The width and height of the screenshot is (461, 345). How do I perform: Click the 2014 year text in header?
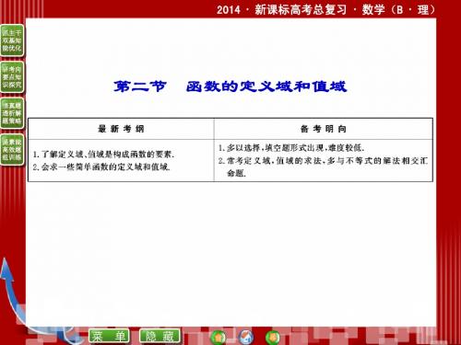click(229, 10)
